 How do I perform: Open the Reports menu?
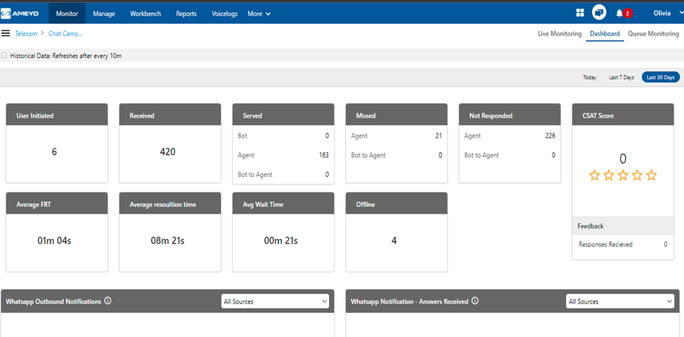(x=186, y=14)
